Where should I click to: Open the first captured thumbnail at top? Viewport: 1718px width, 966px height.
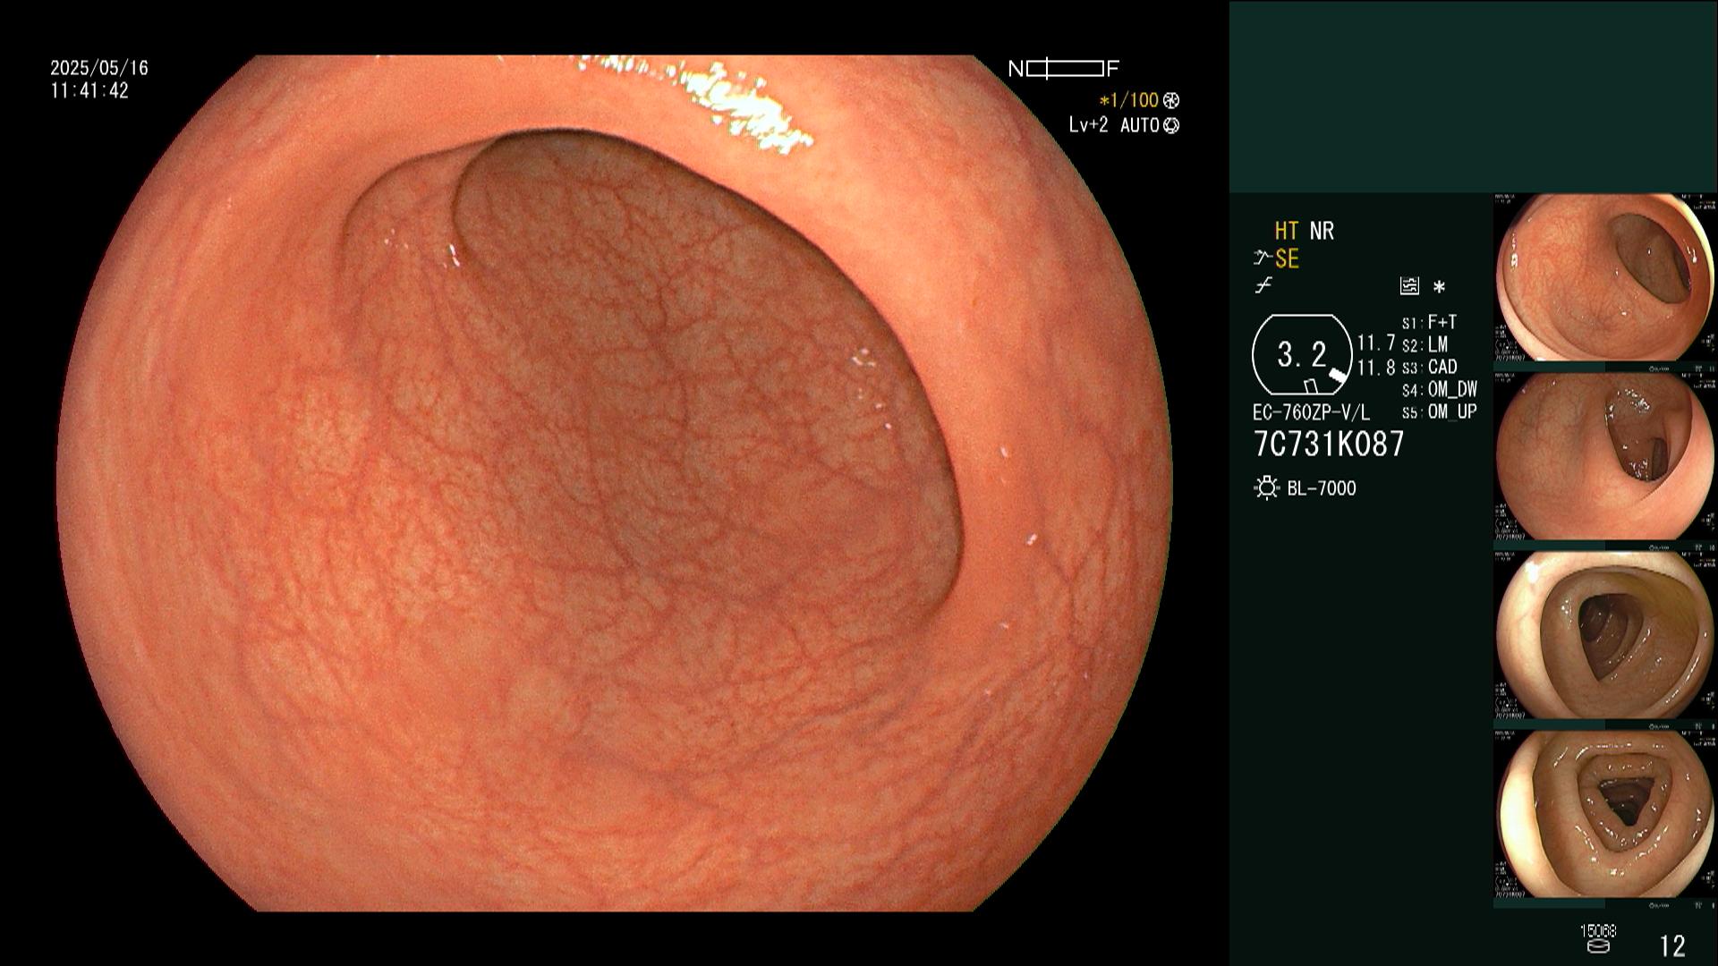[x=1605, y=277]
